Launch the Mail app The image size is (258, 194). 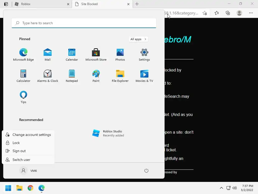coord(48,55)
